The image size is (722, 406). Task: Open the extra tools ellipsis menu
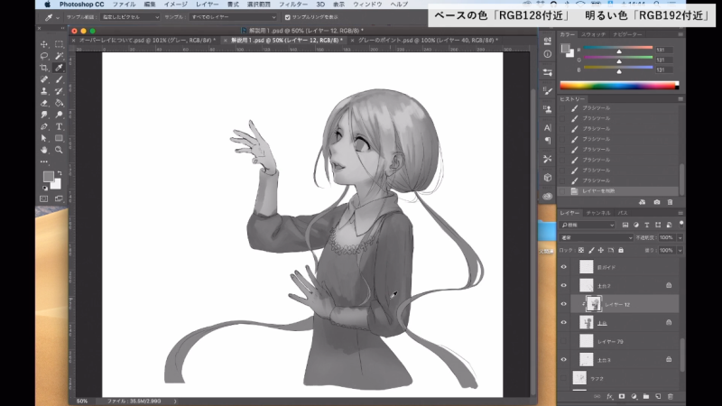point(44,162)
